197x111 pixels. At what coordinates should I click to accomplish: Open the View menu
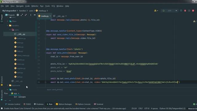tap(12, 6)
